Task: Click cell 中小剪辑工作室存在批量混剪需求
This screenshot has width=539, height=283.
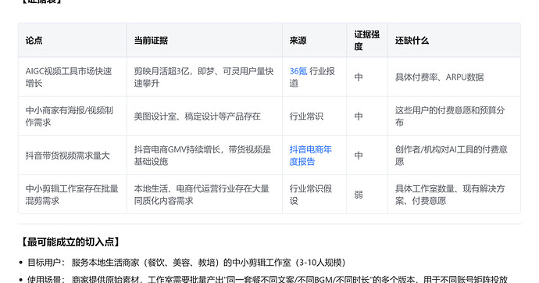Action: (72, 195)
